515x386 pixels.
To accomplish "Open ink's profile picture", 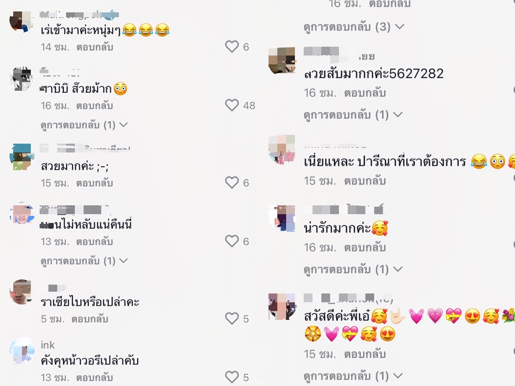I will (x=22, y=351).
